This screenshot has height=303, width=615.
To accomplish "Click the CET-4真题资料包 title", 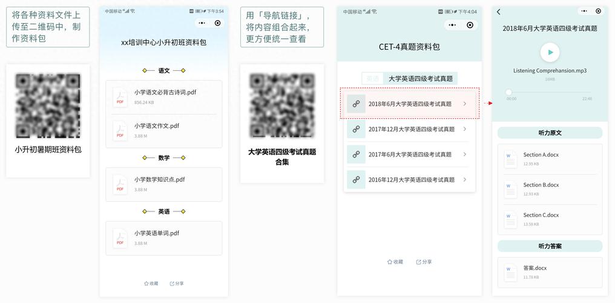I will click(409, 47).
